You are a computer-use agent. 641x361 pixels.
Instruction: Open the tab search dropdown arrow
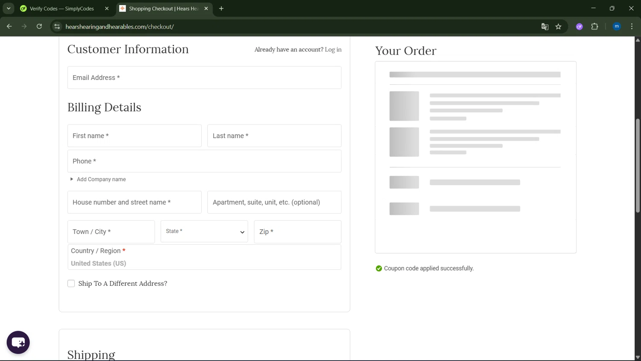point(9,9)
